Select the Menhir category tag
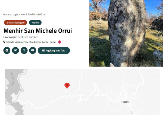This screenshot has height=115, width=163. pyautogui.click(x=35, y=22)
